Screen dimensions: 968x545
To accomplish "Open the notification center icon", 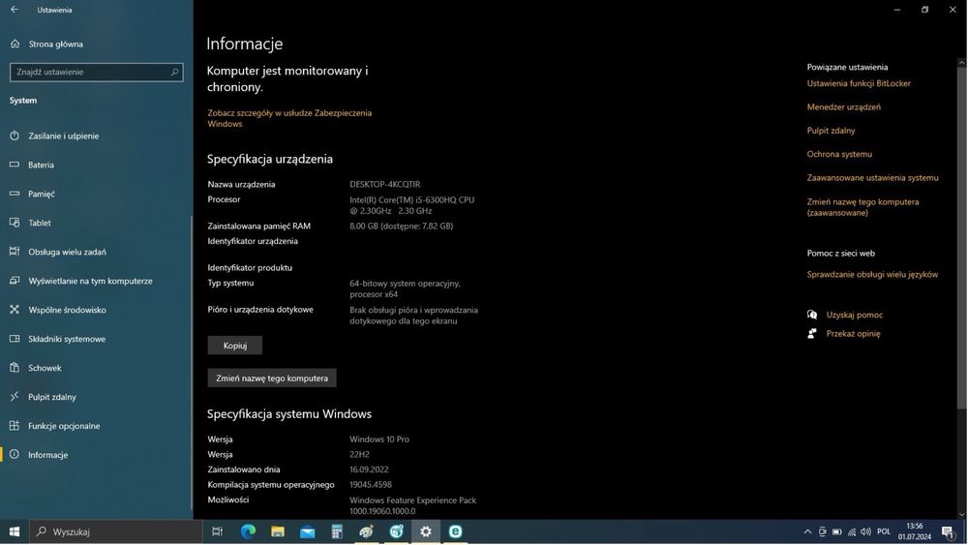I will pyautogui.click(x=949, y=531).
